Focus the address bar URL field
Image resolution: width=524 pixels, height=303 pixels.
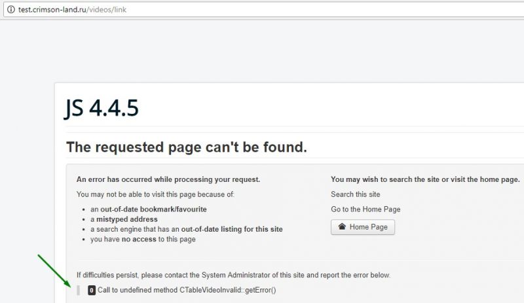264,9
